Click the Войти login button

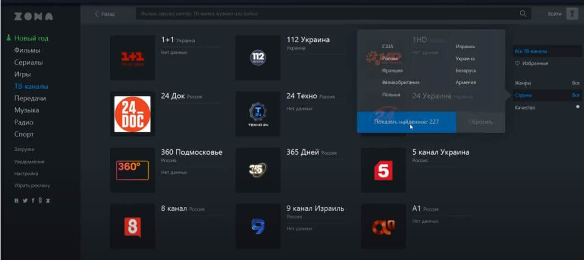(554, 14)
